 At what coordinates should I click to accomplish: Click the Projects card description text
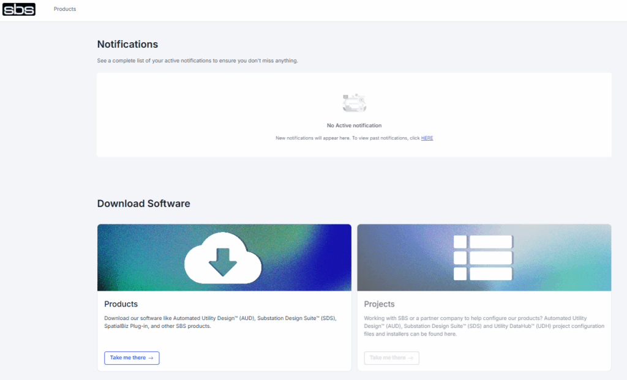(x=484, y=326)
